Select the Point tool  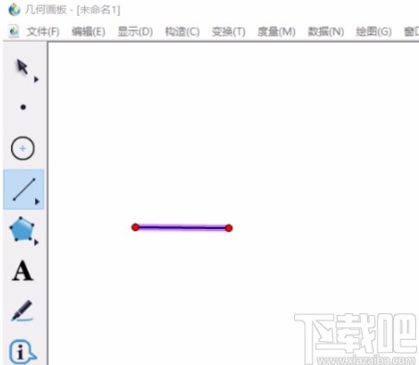(23, 107)
